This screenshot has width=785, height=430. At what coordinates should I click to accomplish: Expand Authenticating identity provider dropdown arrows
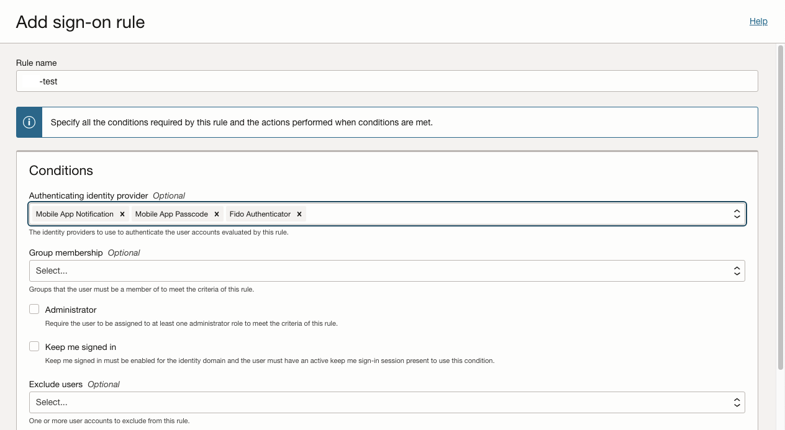tap(737, 214)
